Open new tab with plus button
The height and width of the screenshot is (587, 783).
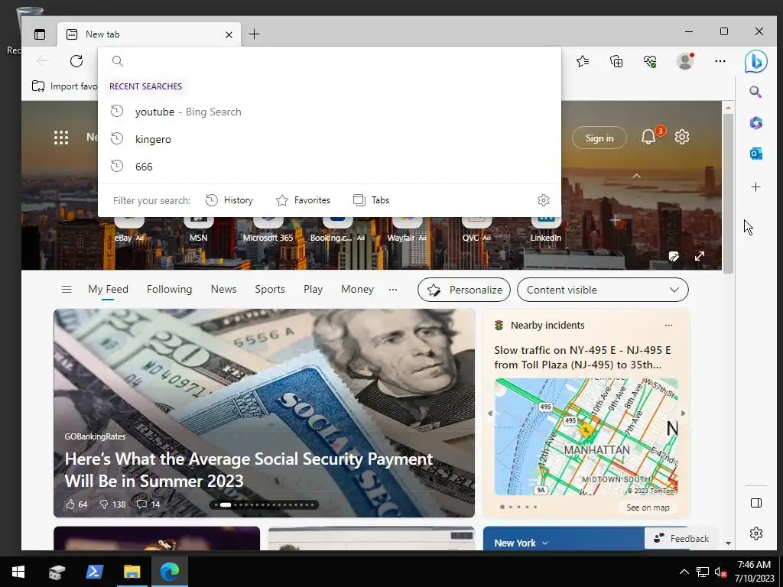point(254,34)
